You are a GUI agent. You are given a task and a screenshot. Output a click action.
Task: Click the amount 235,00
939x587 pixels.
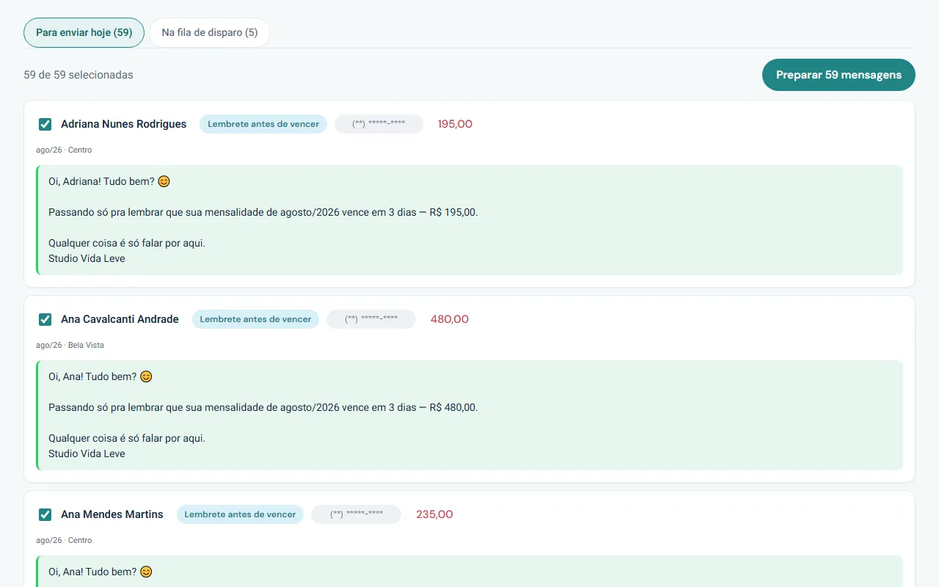tap(434, 514)
